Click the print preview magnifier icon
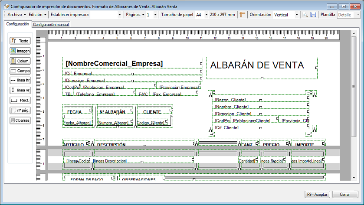364x205 pixels. click(305, 15)
